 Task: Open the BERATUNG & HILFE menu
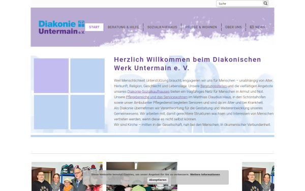click(124, 27)
